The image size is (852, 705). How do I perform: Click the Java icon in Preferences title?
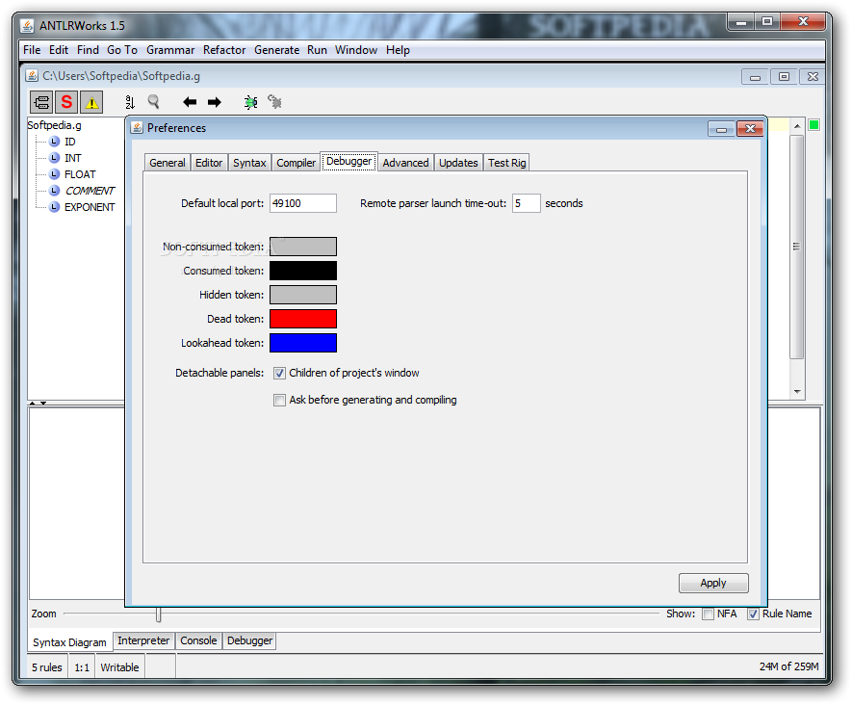pyautogui.click(x=137, y=128)
